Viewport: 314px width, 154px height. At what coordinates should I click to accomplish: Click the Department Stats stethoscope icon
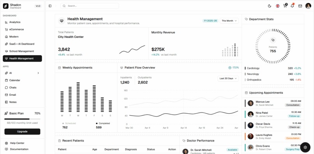click(x=246, y=19)
